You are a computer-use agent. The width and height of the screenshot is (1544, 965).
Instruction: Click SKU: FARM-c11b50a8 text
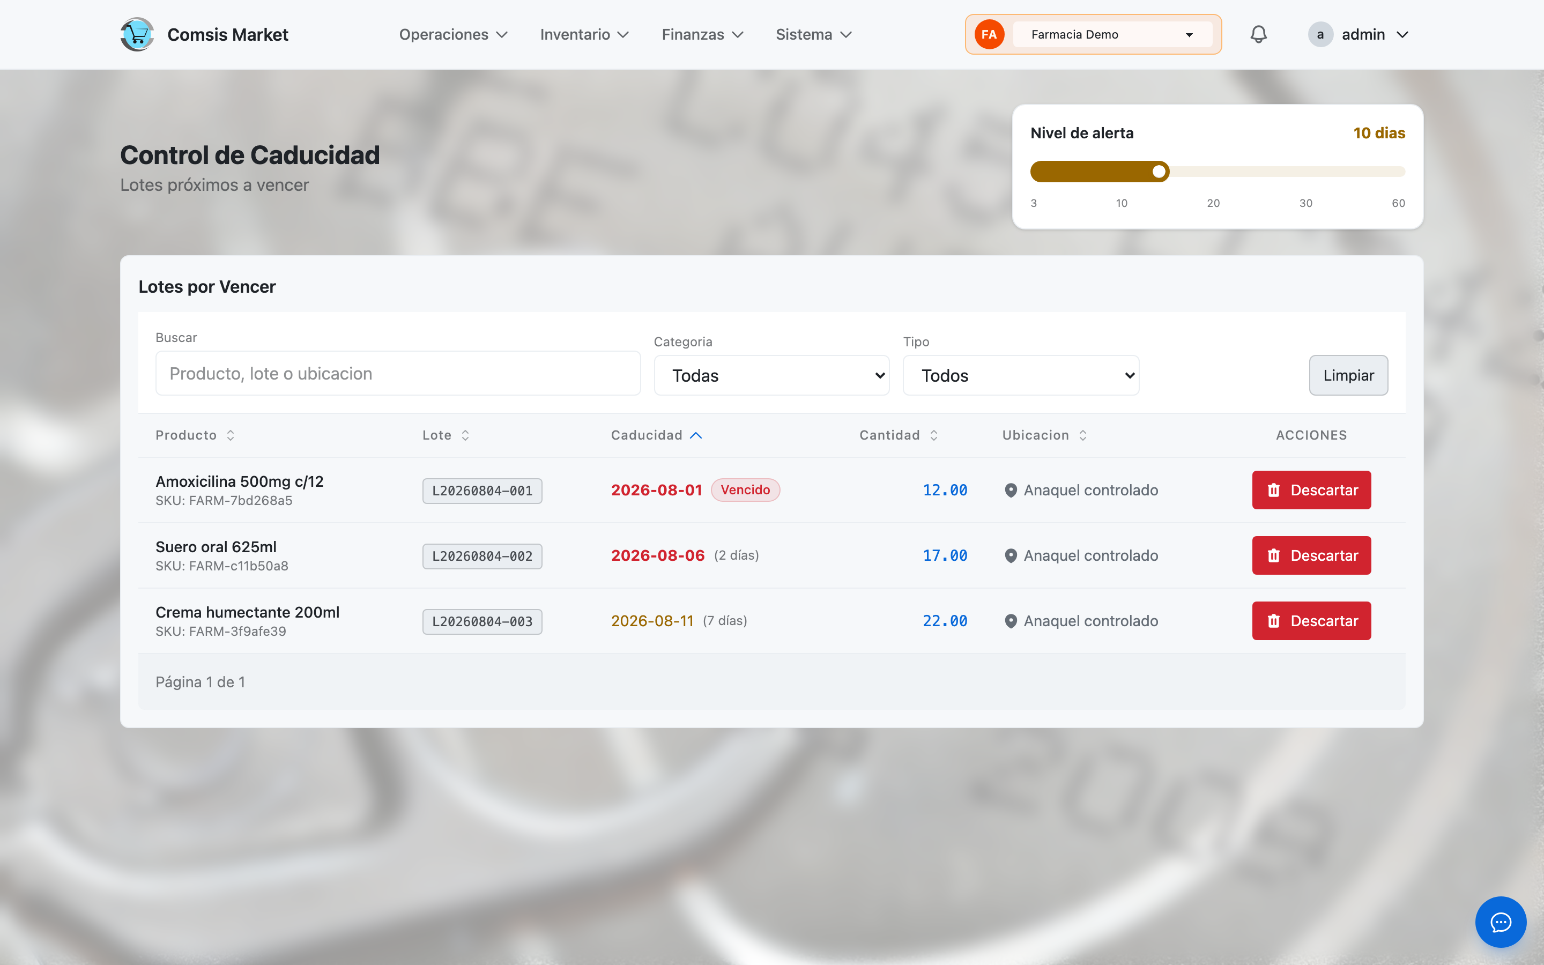pos(222,566)
